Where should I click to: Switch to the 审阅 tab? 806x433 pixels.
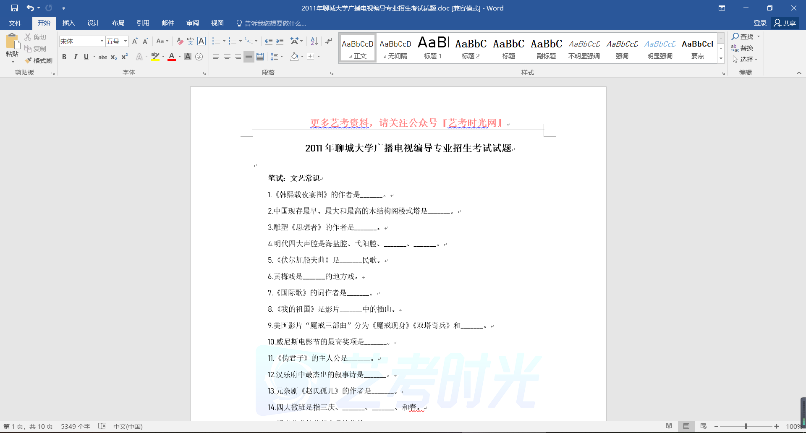(x=193, y=23)
